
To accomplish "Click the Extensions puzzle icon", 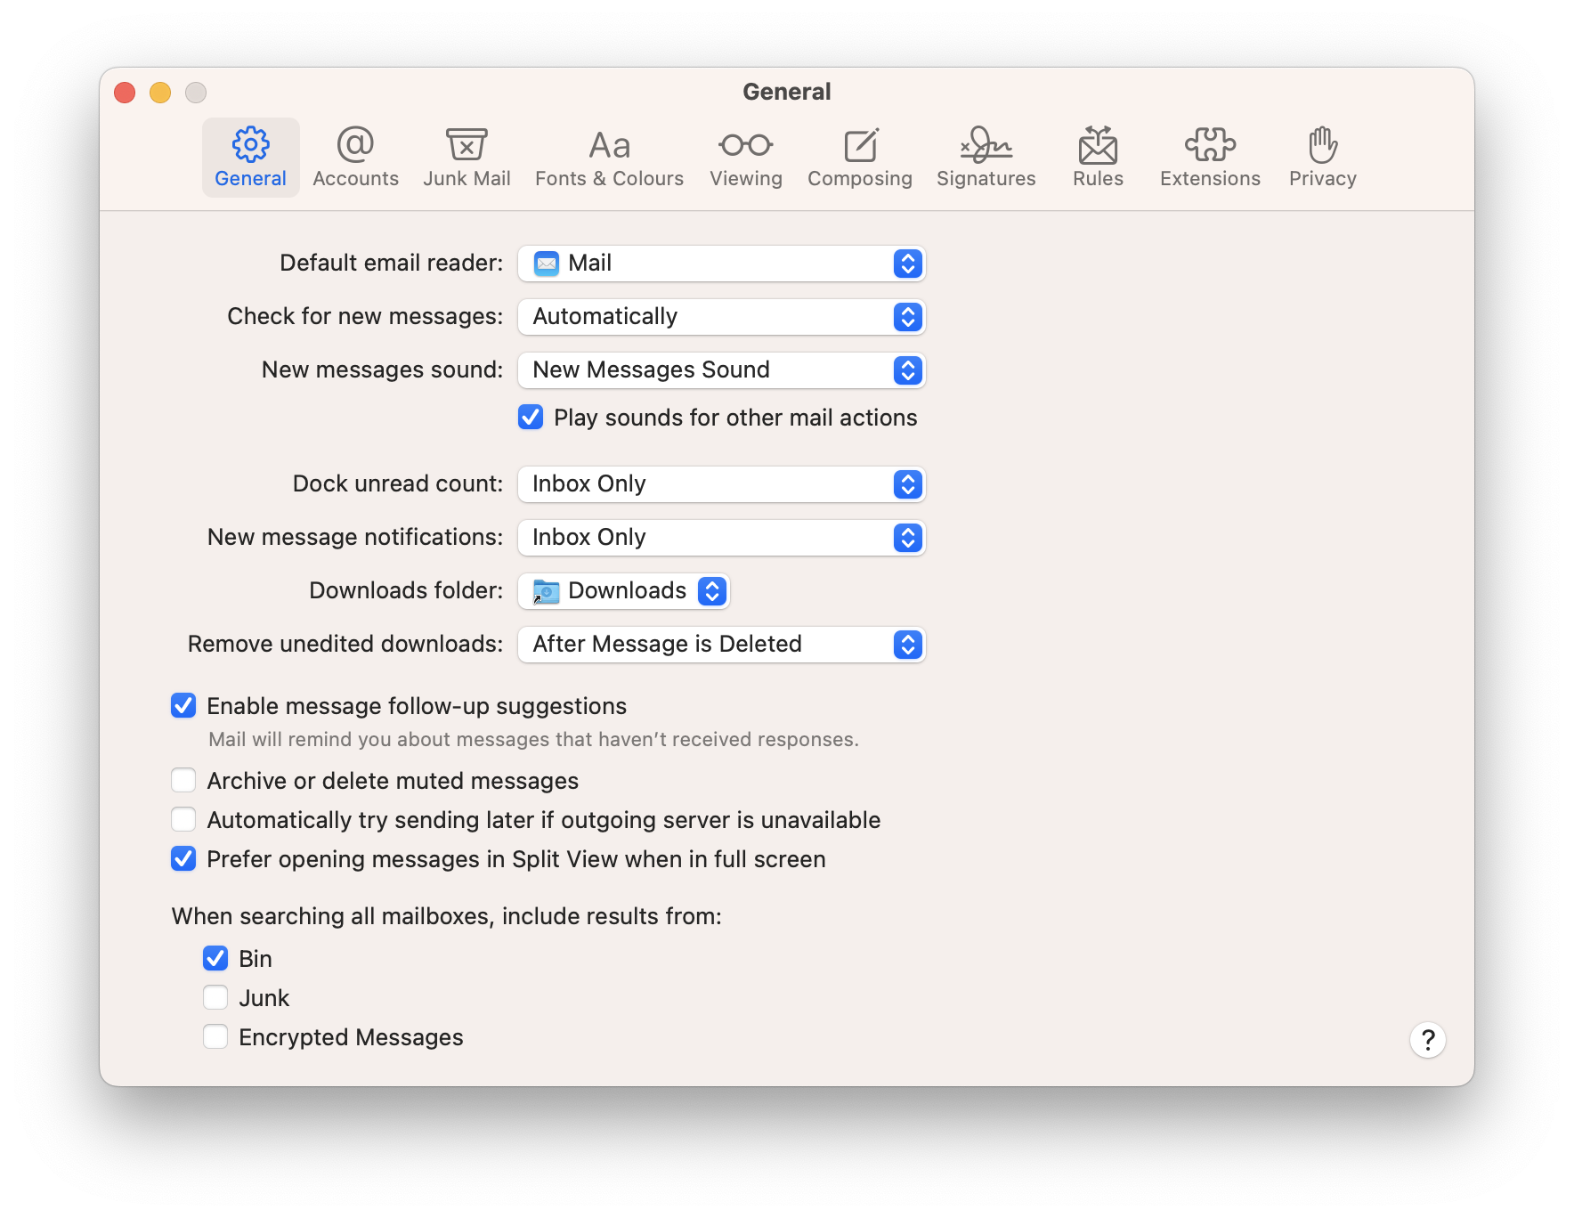I will pyautogui.click(x=1209, y=157).
